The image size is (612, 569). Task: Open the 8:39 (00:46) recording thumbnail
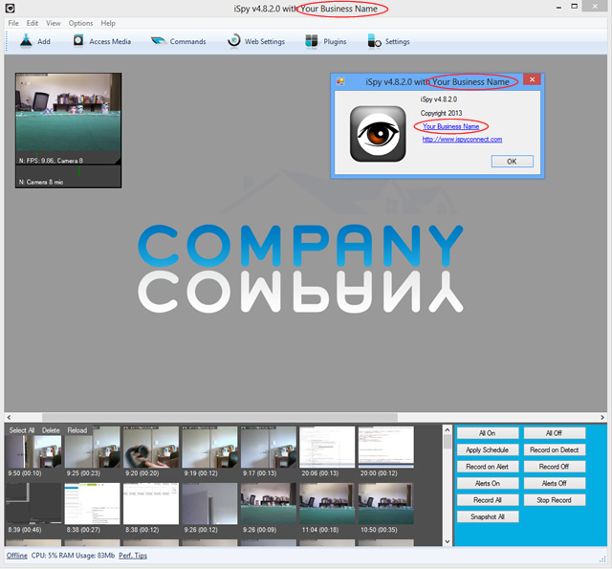click(33, 503)
